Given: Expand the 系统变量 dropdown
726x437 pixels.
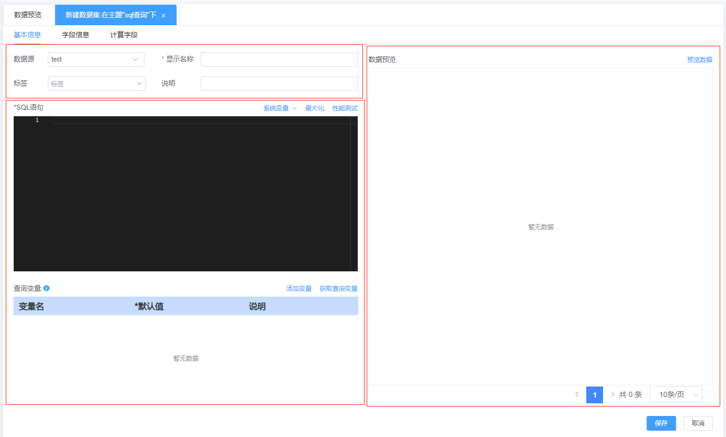Looking at the screenshot, I should point(280,108).
